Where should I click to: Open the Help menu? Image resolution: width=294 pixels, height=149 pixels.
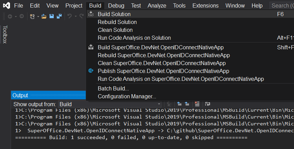[257, 5]
